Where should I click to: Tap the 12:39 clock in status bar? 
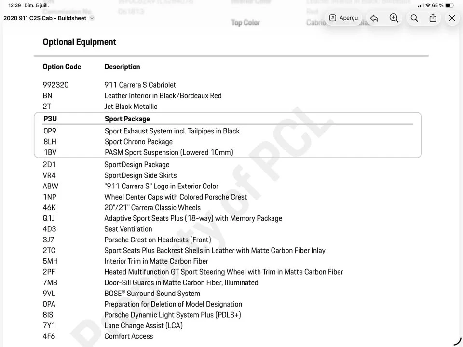pos(14,5)
